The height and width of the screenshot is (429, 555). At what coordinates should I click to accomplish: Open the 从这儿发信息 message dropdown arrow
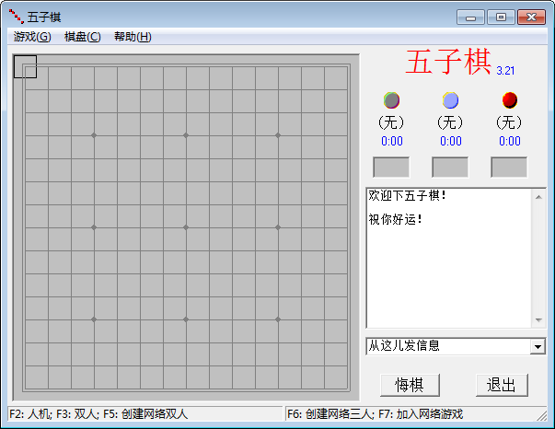(x=538, y=346)
